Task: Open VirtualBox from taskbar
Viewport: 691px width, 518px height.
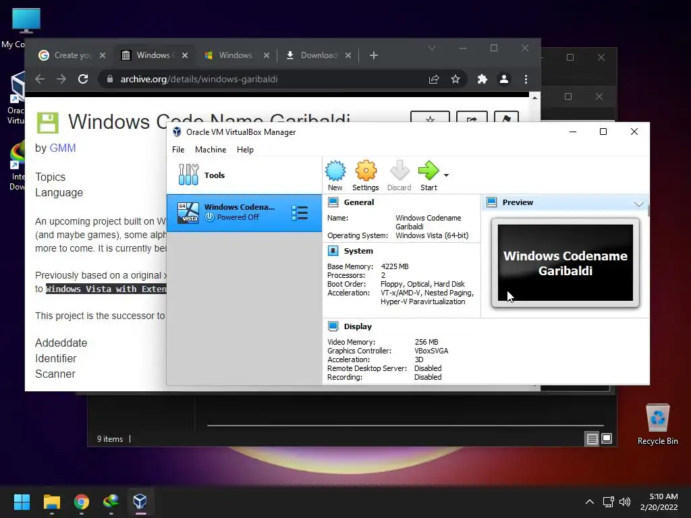Action: click(x=140, y=502)
